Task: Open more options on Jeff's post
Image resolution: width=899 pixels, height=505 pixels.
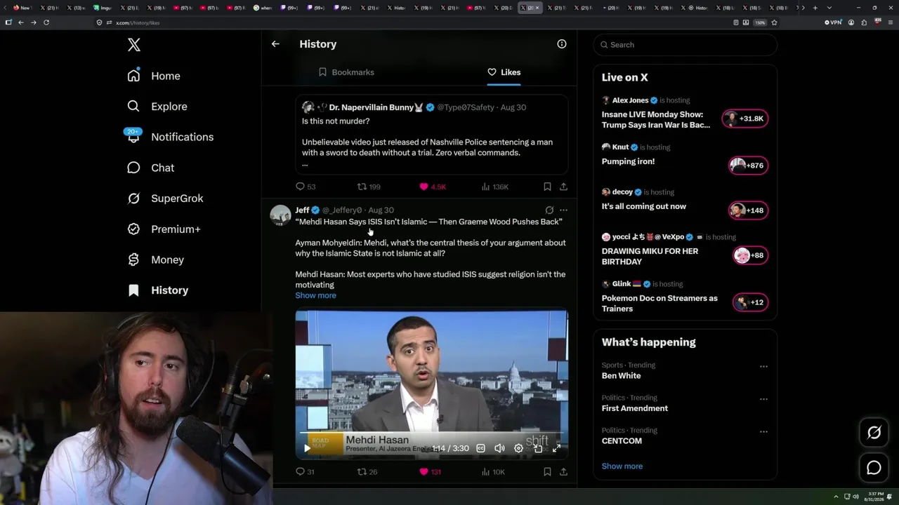Action: point(563,210)
